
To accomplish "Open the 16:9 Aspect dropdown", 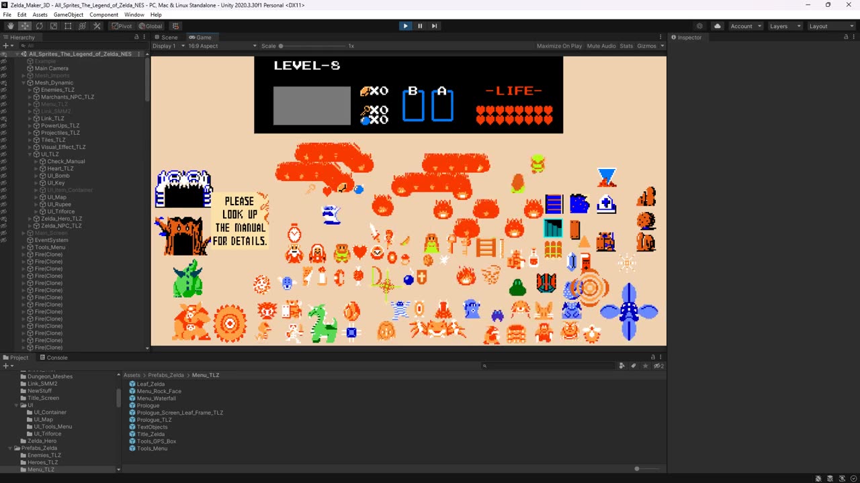I will pos(222,46).
